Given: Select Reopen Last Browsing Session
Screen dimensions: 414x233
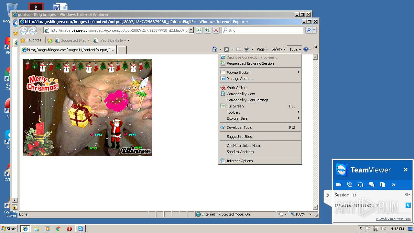Looking at the screenshot, I should (x=260, y=63).
